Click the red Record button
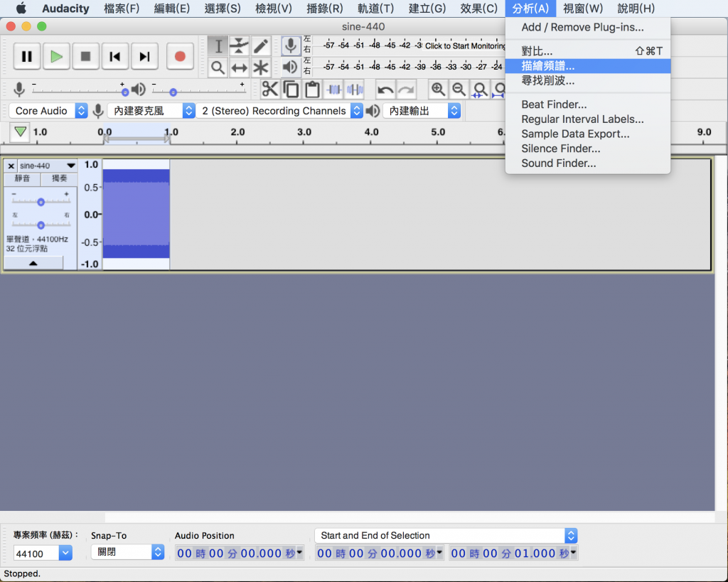 180,57
